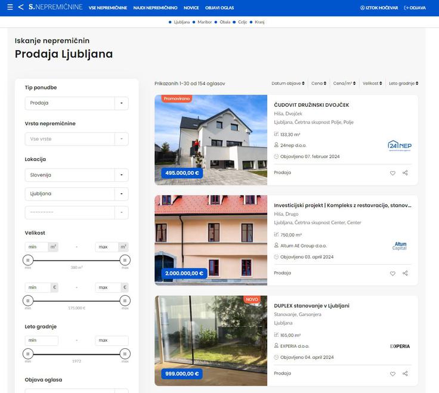Click the Leto gradnje slider minimum handle
Viewport: 439px width, 393px height.
point(27,354)
